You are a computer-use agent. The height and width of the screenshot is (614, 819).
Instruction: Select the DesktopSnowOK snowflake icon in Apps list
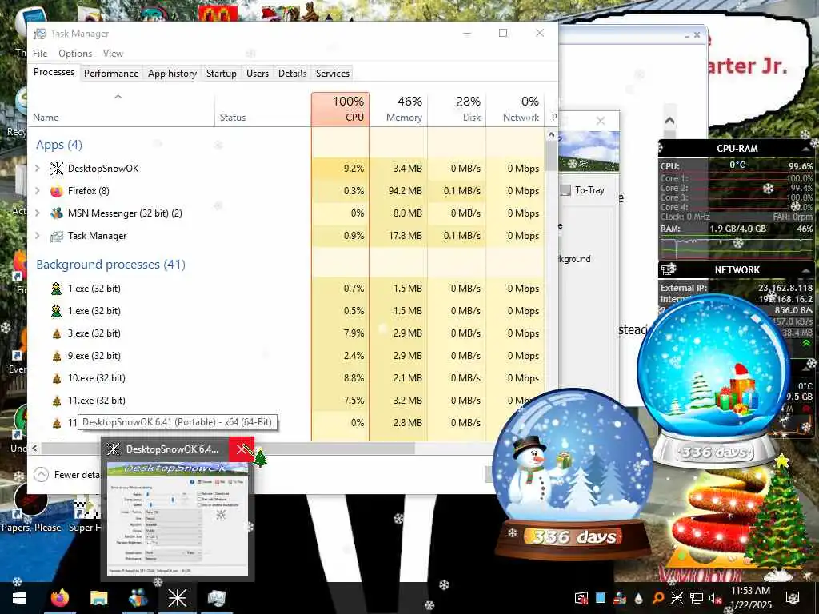pos(57,169)
